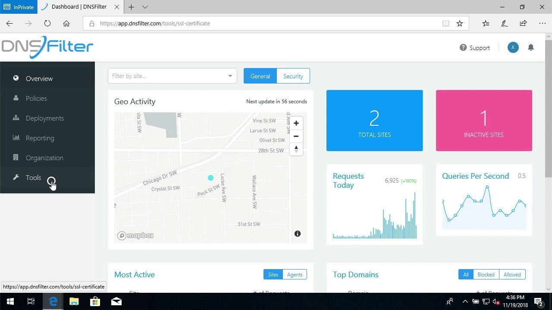
Task: Switch to the Security view toggle
Action: (293, 76)
